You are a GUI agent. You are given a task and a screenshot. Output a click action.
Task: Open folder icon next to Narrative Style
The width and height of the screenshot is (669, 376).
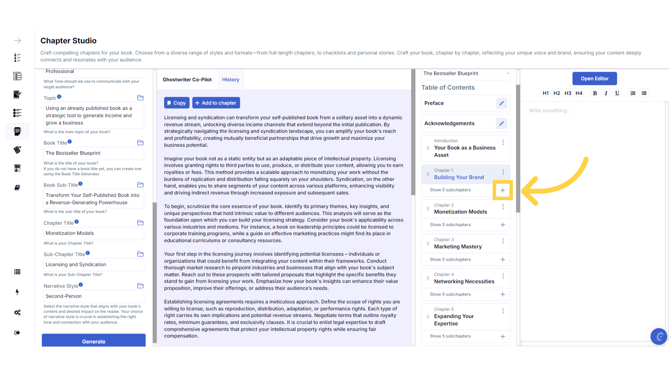tap(140, 286)
